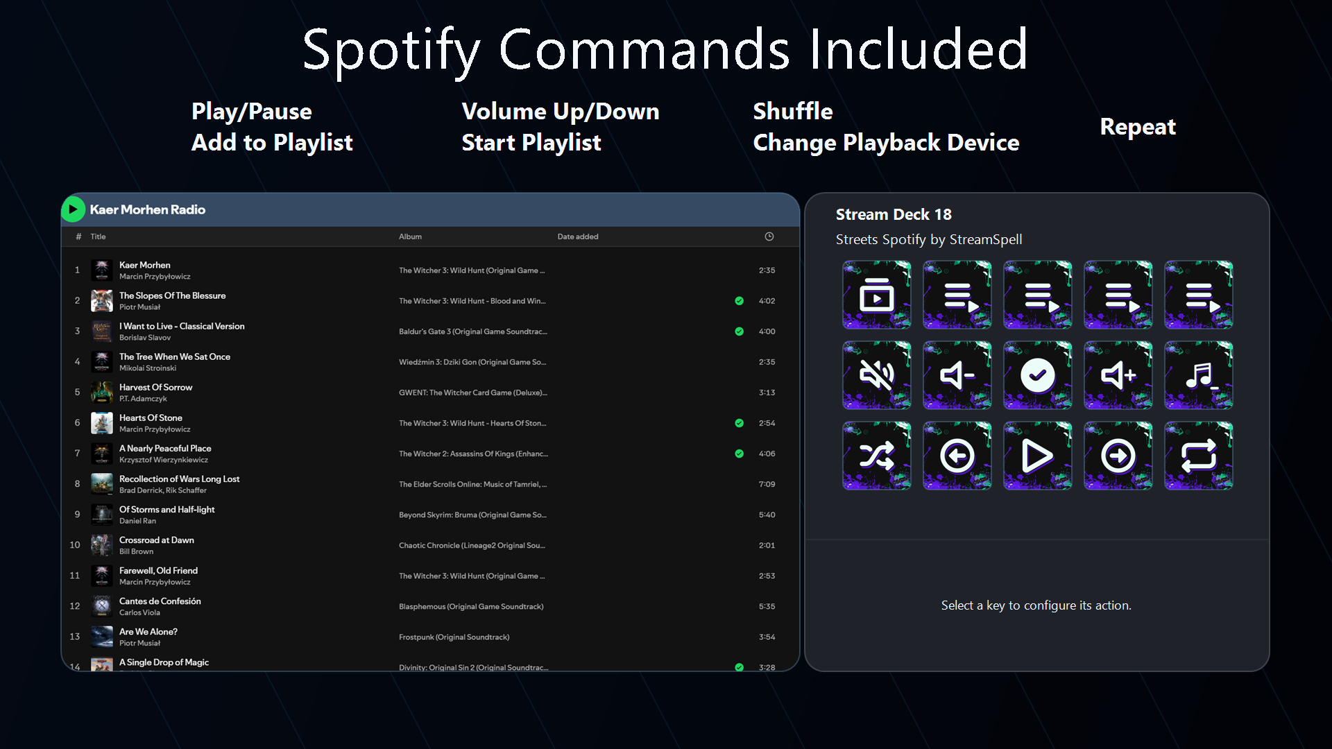Viewport: 1332px width, 749px height.
Task: Open album The Witcher 2: Assassins Of Kings
Action: tap(473, 454)
